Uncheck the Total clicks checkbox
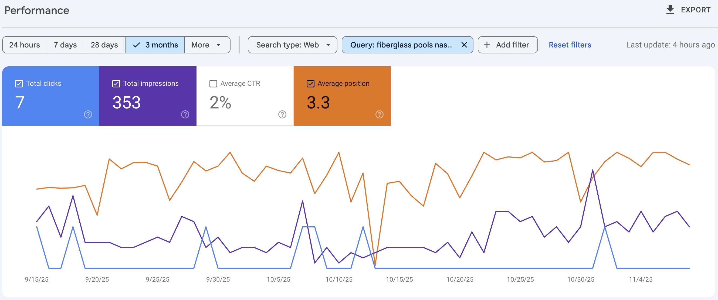 point(19,84)
